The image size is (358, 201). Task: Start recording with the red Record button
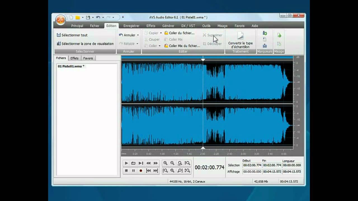141,171
